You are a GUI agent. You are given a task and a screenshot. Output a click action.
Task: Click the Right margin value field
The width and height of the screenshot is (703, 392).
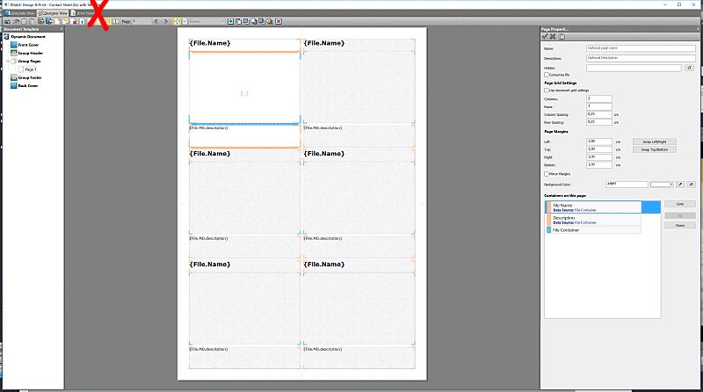599,157
